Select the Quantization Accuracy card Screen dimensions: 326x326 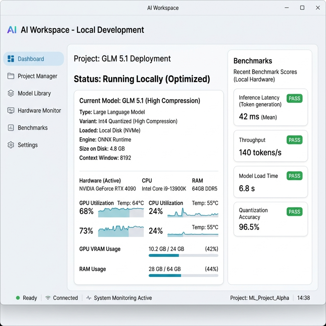click(271, 219)
